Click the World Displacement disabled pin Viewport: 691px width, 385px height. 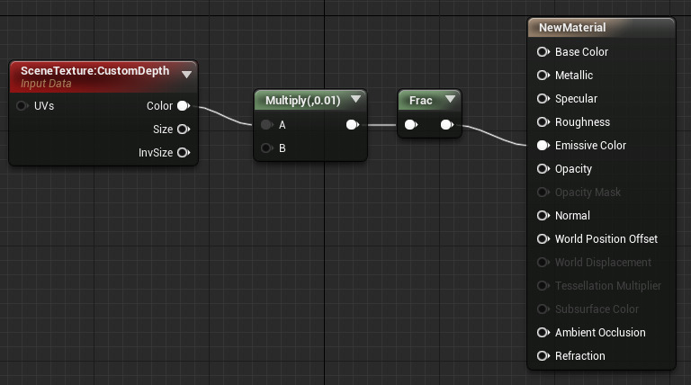tap(543, 262)
